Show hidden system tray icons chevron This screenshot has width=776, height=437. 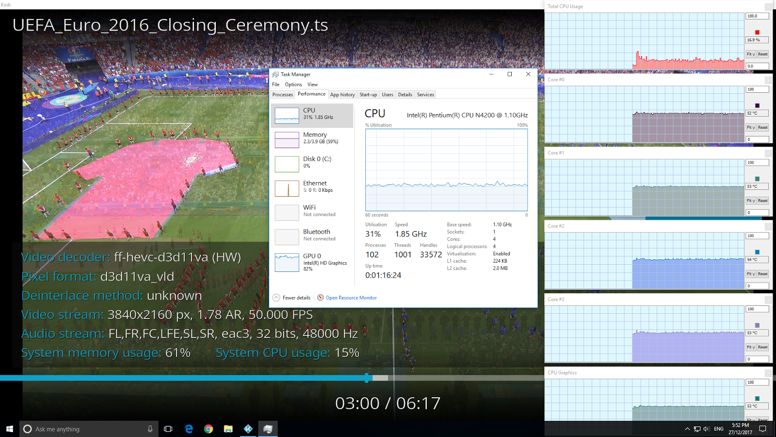click(687, 429)
